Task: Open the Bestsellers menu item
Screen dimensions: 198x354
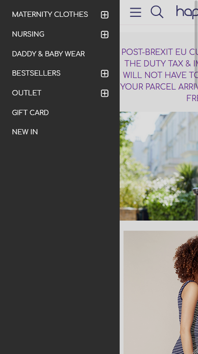Action: tap(36, 73)
